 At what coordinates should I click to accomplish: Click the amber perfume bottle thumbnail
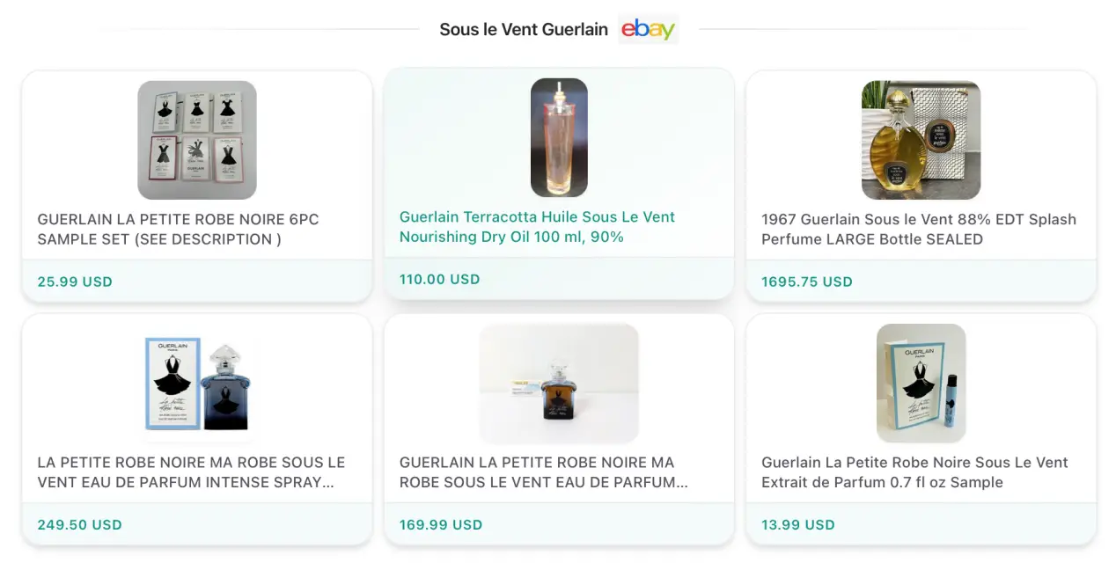(x=559, y=383)
